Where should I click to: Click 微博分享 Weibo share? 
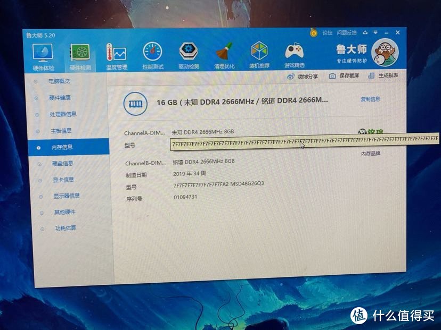tap(303, 77)
